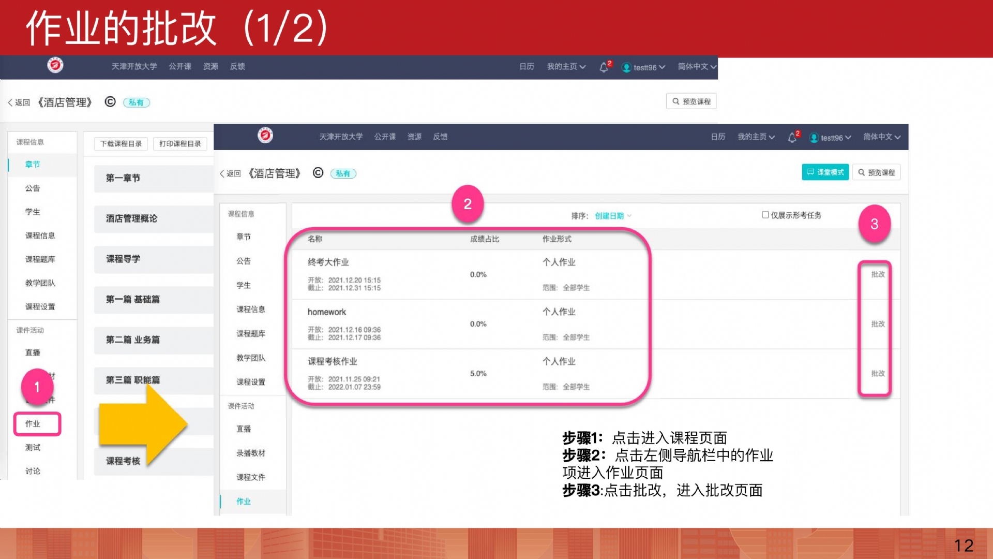Open the 创建日期 sort dropdown
This screenshot has height=559, width=993.
(612, 216)
